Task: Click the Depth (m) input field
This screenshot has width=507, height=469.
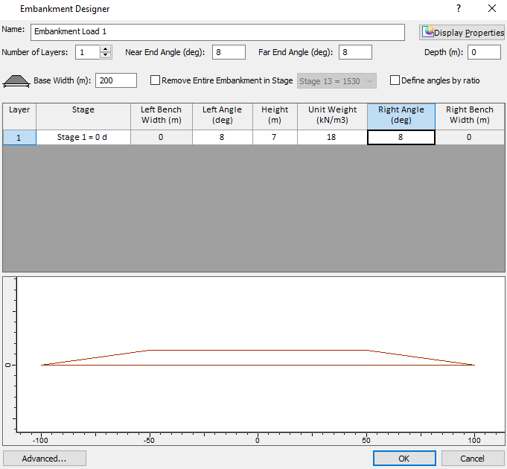Action: [484, 52]
